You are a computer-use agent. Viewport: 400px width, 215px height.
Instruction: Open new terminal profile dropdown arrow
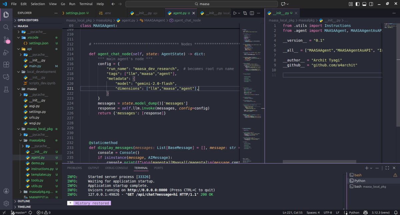point(372,168)
